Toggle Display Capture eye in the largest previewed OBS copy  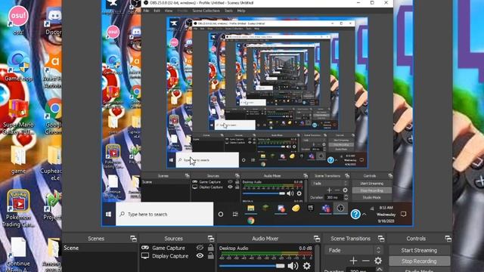click(x=230, y=187)
